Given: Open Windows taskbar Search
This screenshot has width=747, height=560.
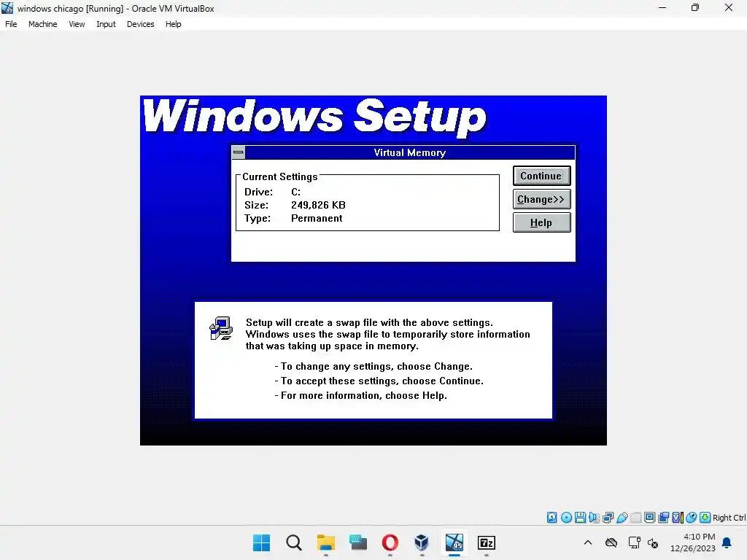Looking at the screenshot, I should (294, 542).
